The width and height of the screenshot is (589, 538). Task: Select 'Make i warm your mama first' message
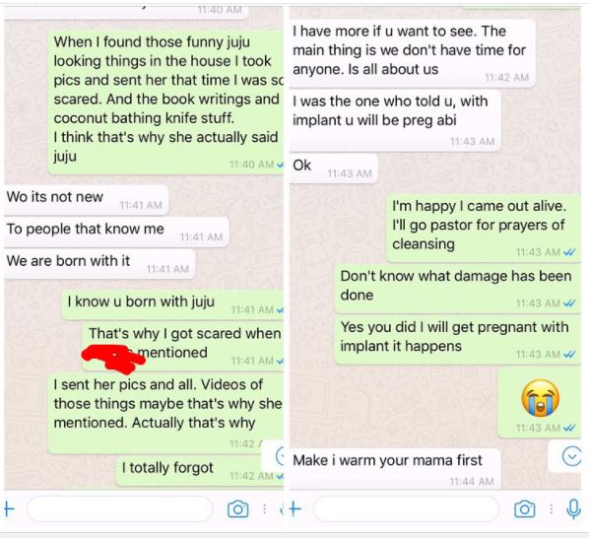click(395, 468)
